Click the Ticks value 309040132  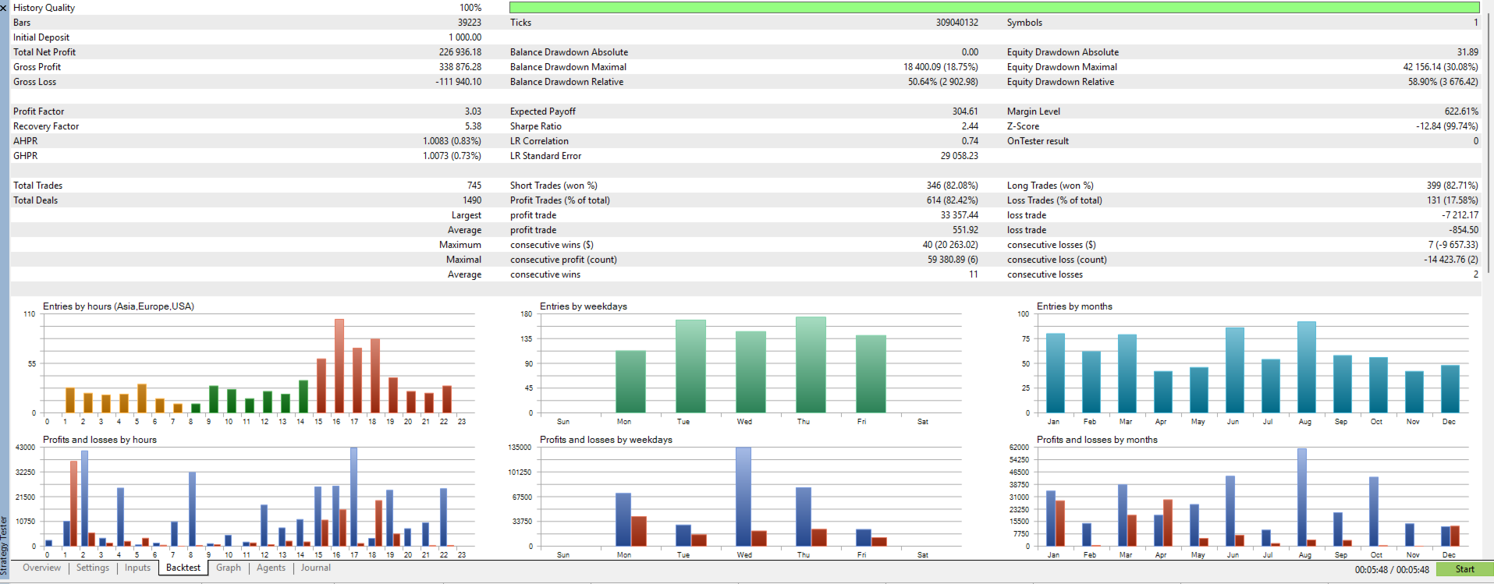pos(957,23)
